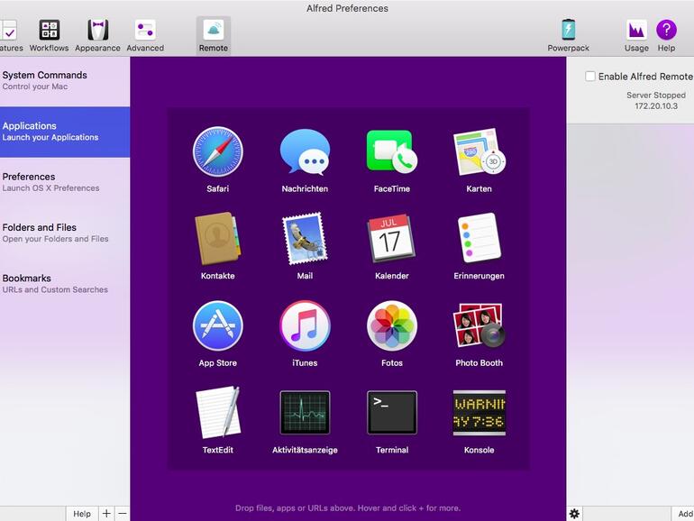694x521 pixels.
Task: Open the Powerpack tab
Action: click(x=569, y=35)
